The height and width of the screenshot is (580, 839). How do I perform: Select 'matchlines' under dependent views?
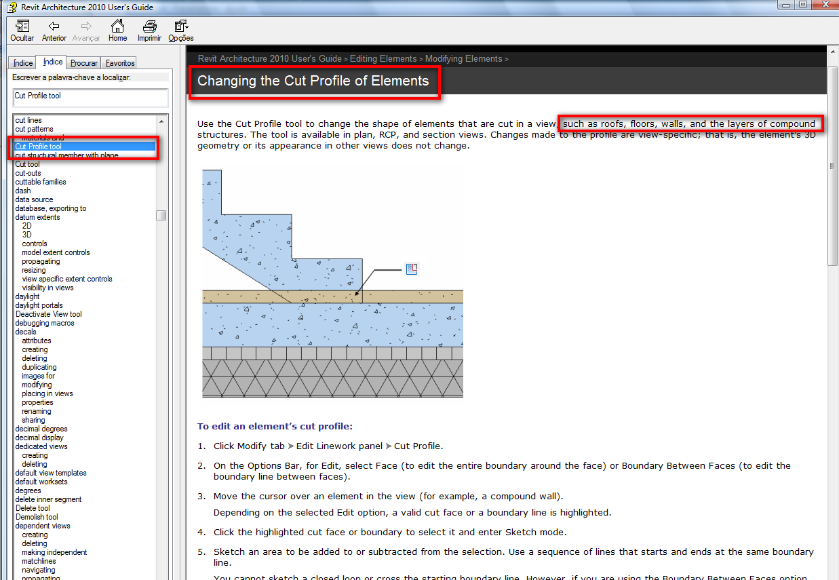tap(39, 561)
